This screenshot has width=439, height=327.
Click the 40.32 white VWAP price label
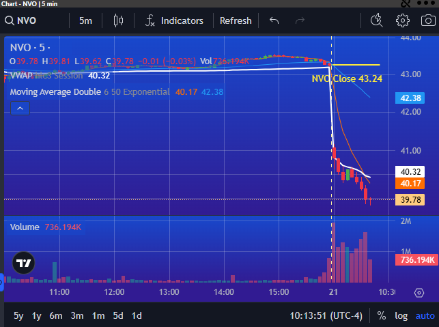pos(410,171)
